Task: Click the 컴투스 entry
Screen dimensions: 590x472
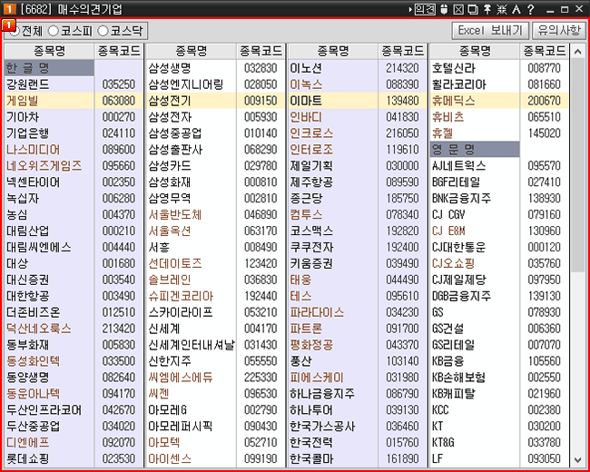Action: pyautogui.click(x=306, y=214)
